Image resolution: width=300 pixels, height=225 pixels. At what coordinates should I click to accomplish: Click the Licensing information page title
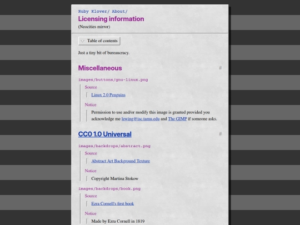point(111,19)
